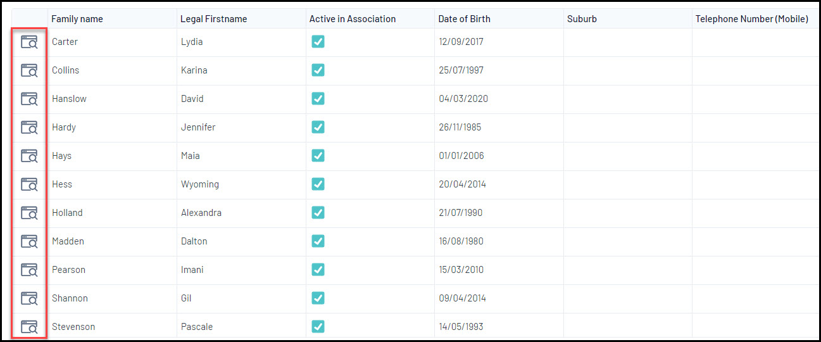This screenshot has height=342, width=821.
Task: Open the Hays row view icon
Action: coord(29,156)
